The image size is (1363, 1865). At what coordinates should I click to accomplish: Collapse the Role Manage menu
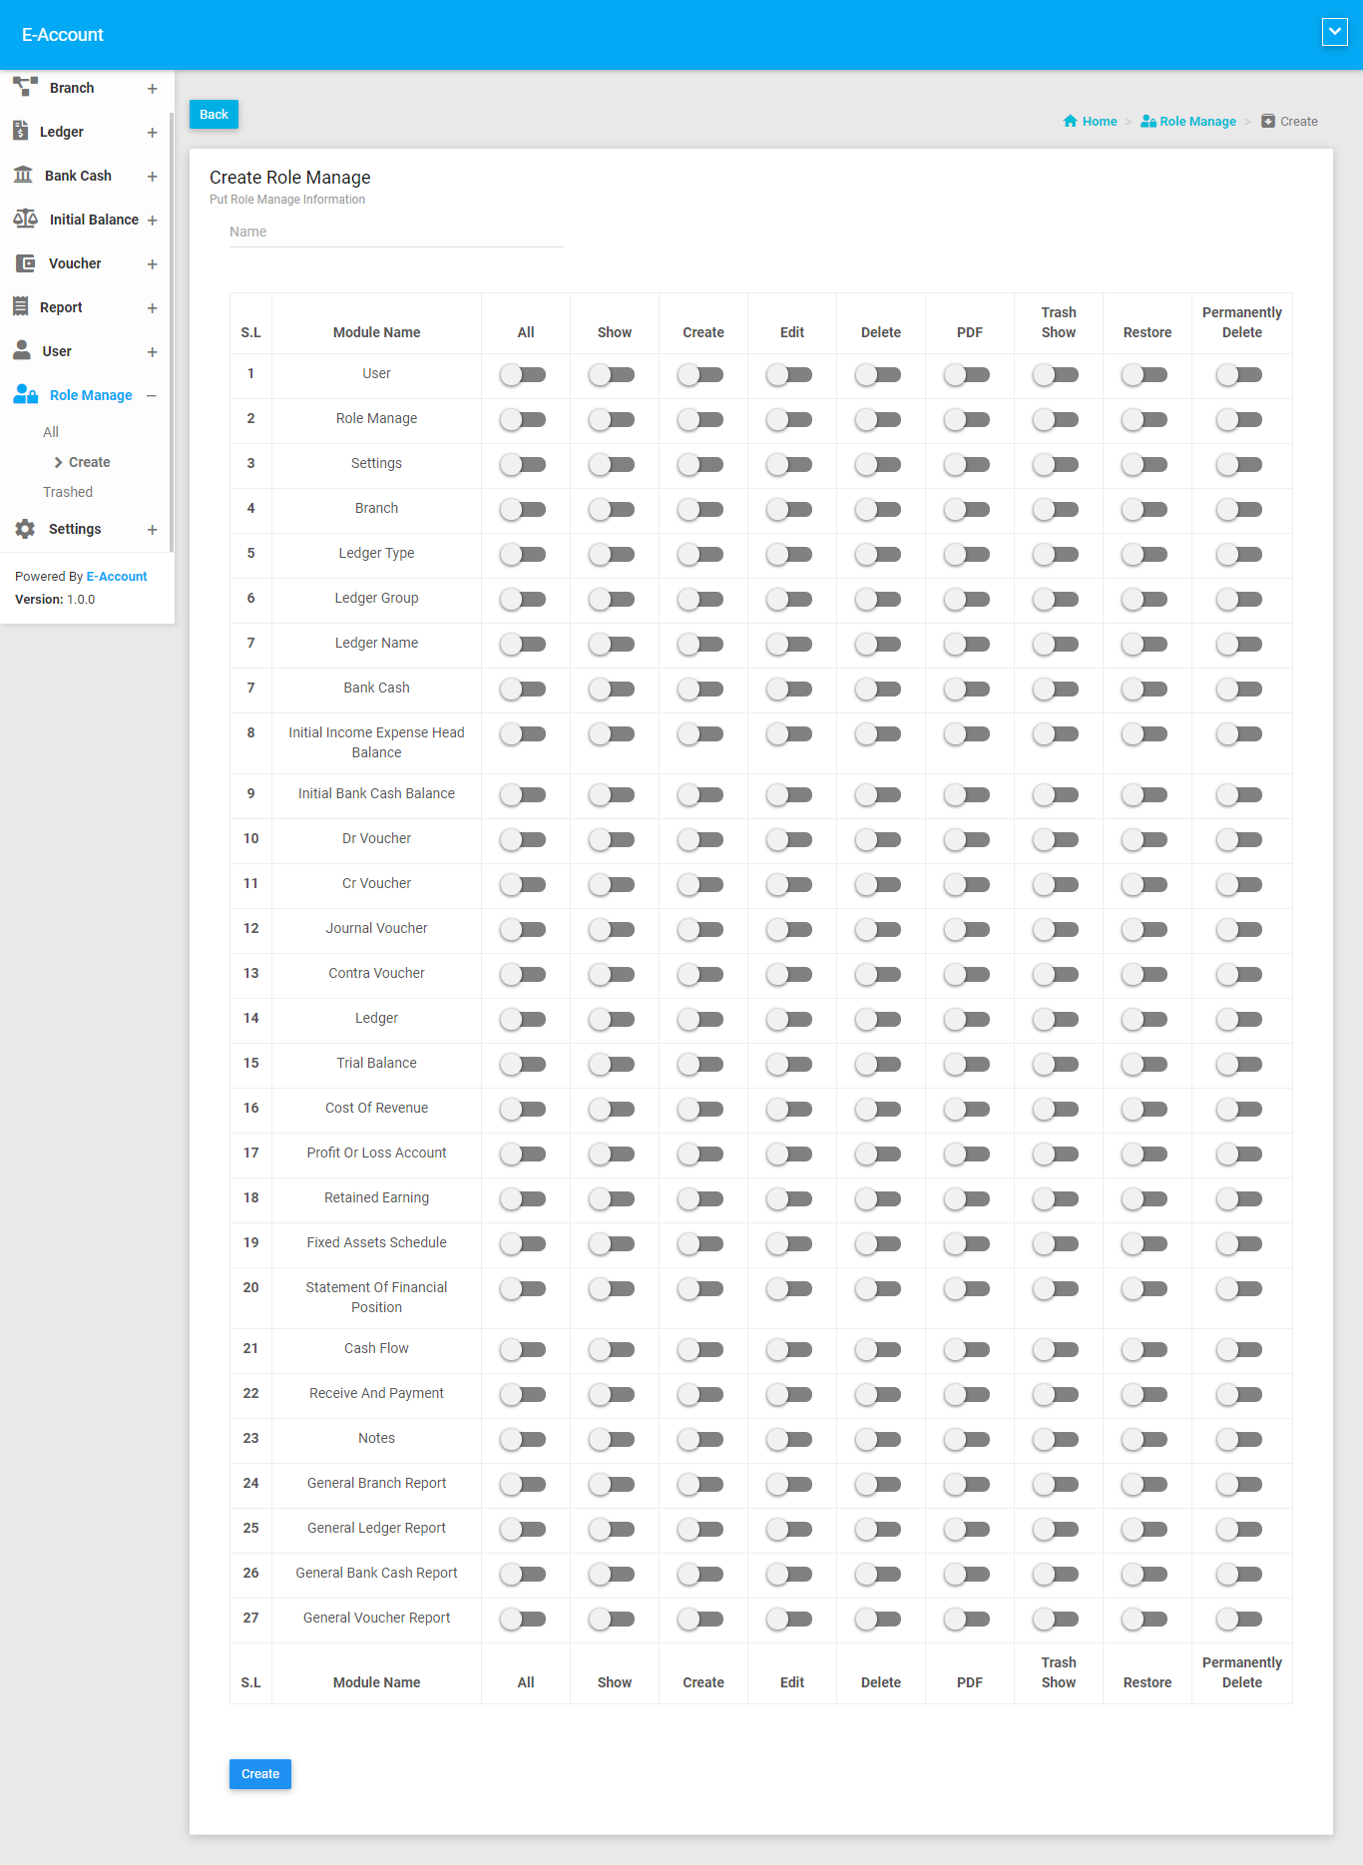152,395
